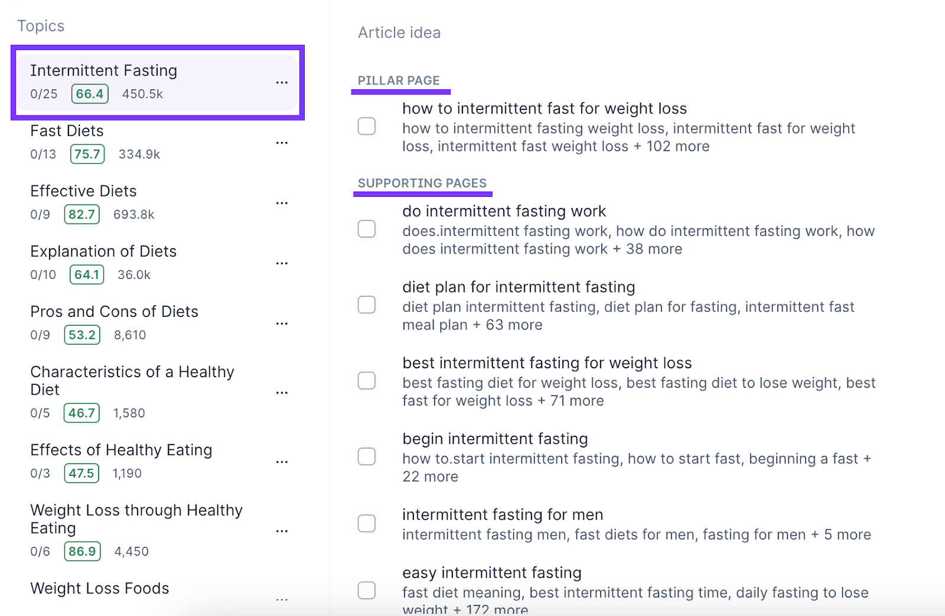Screen dimensions: 945x616
Task: Click the 'how to intermittent fast for weight loss' title
Action: pyautogui.click(x=545, y=109)
